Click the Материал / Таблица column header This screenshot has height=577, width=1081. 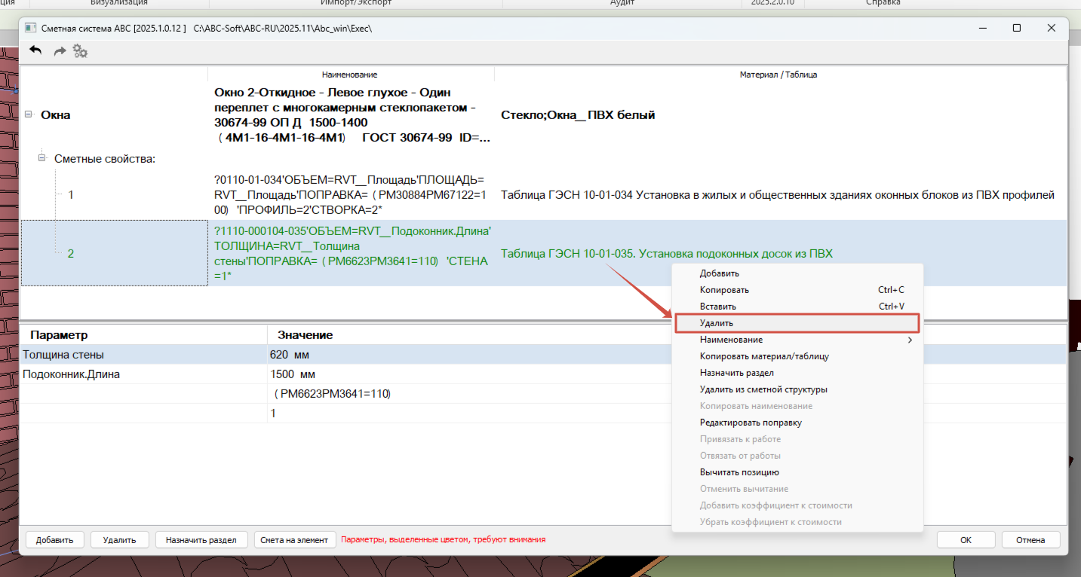point(779,75)
